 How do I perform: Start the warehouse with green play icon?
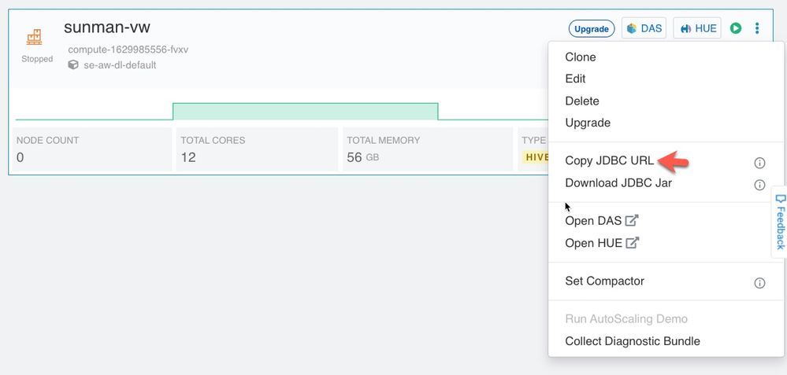[x=735, y=28]
